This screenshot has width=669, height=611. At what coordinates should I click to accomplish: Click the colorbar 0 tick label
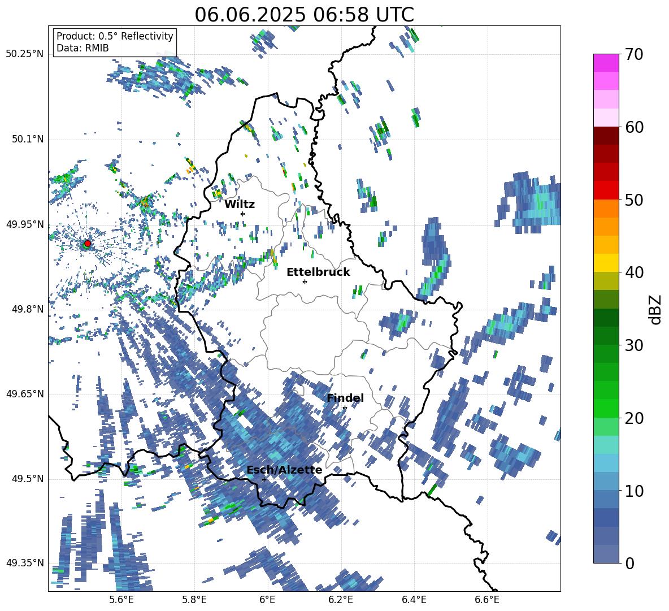pyautogui.click(x=629, y=564)
